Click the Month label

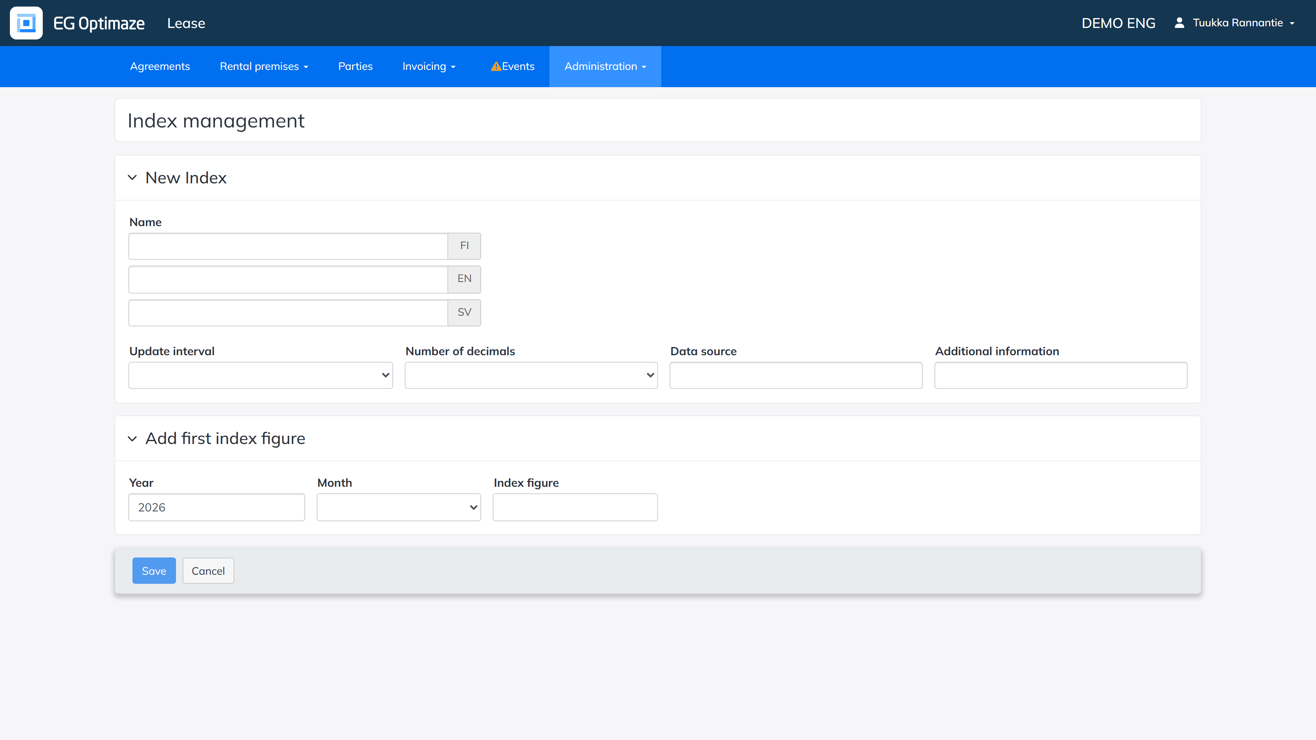click(335, 483)
